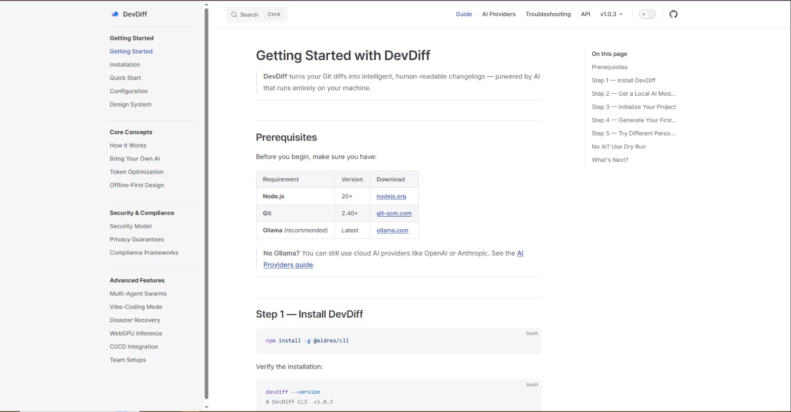
Task: Open Configuration sidebar page
Action: pos(129,91)
